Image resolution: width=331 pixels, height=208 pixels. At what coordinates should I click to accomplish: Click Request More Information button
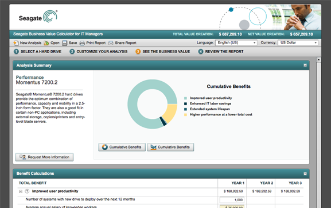pos(44,157)
